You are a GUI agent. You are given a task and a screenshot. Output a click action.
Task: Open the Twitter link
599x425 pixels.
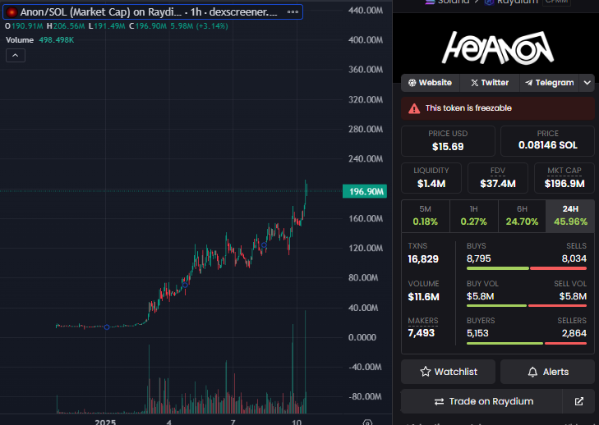(x=490, y=83)
